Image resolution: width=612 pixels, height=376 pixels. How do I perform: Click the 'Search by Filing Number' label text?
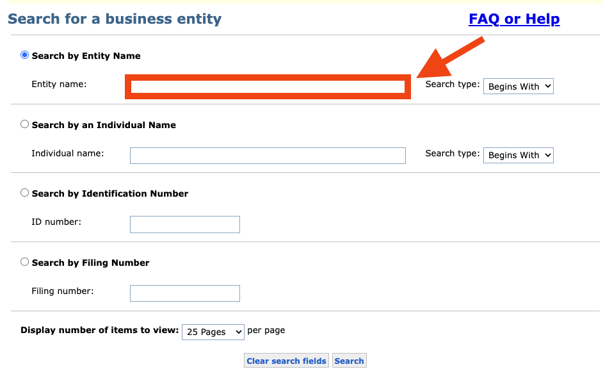[x=90, y=263]
